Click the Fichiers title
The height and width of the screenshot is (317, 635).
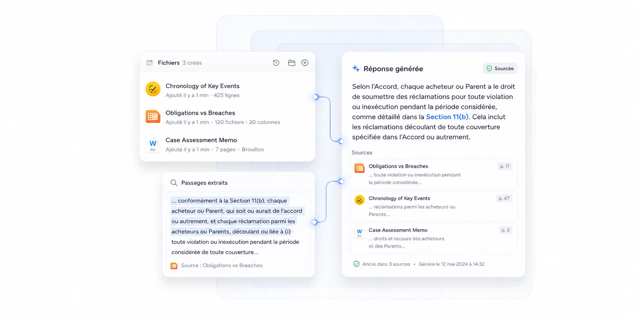(169, 63)
